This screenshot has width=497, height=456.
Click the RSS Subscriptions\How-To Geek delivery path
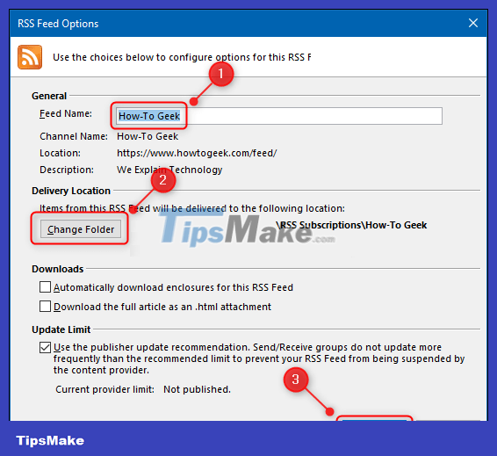(x=351, y=225)
